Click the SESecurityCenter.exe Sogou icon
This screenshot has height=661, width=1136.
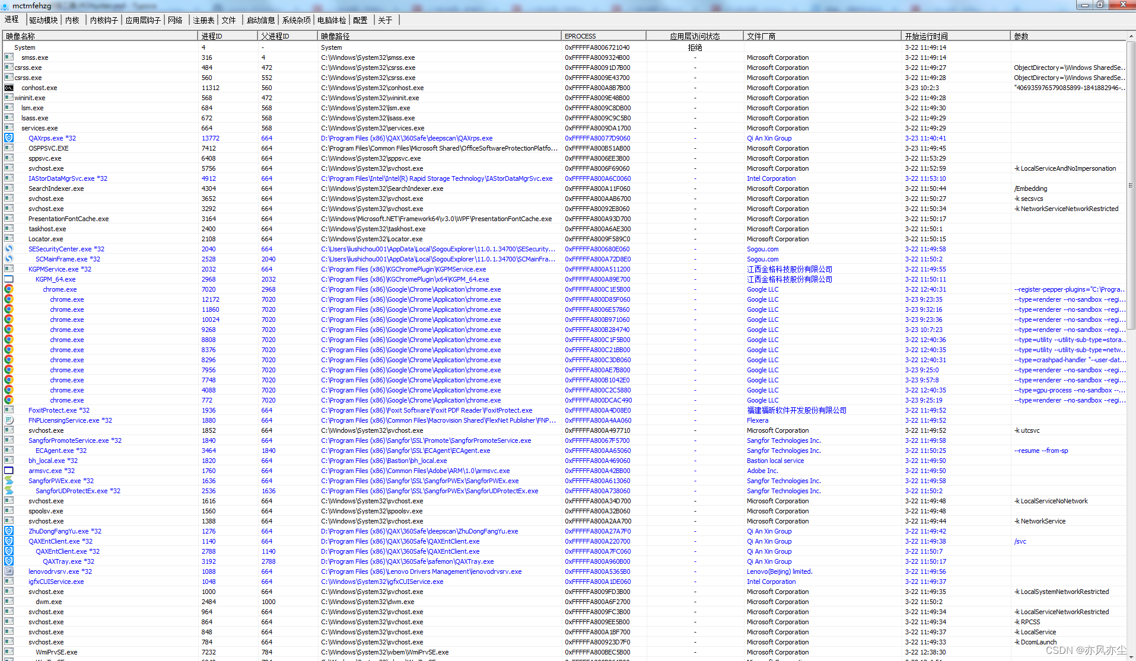pos(9,249)
